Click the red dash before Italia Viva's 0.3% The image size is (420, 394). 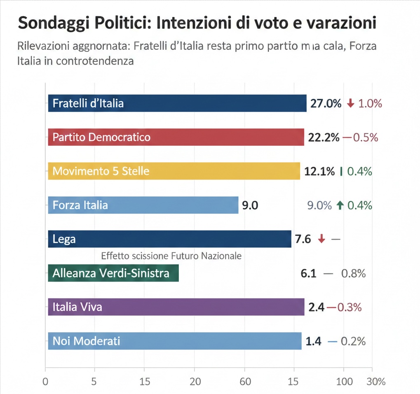[x=331, y=307]
